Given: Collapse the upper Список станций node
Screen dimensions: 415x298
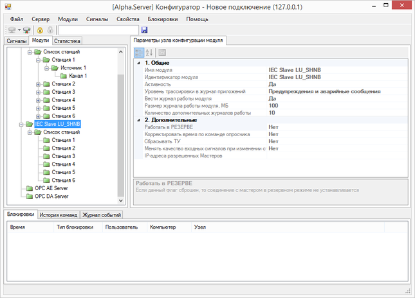Looking at the screenshot, I should click(30, 52).
